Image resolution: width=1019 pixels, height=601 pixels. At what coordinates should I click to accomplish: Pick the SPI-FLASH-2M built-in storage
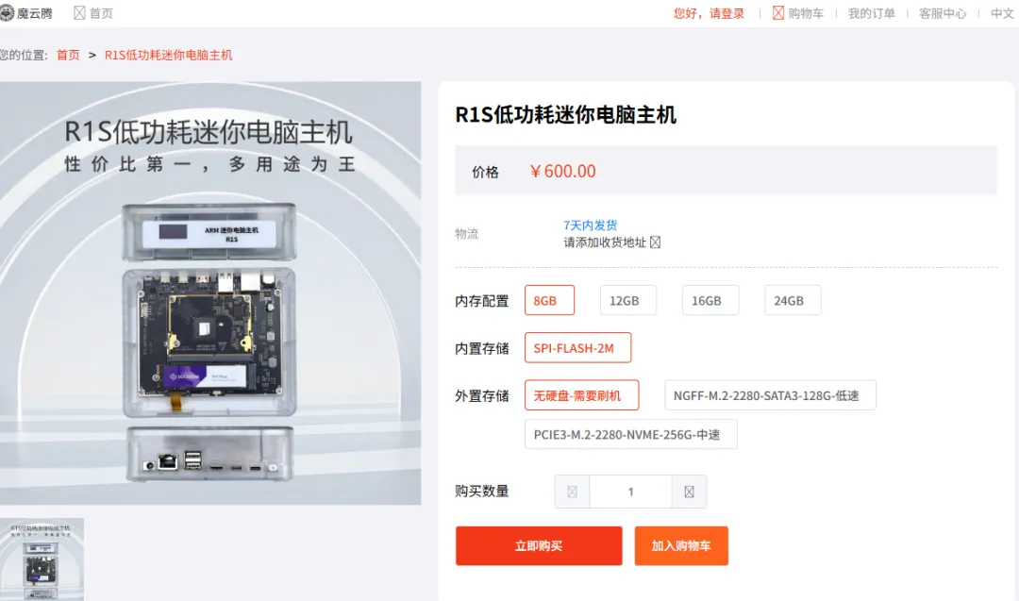click(577, 348)
